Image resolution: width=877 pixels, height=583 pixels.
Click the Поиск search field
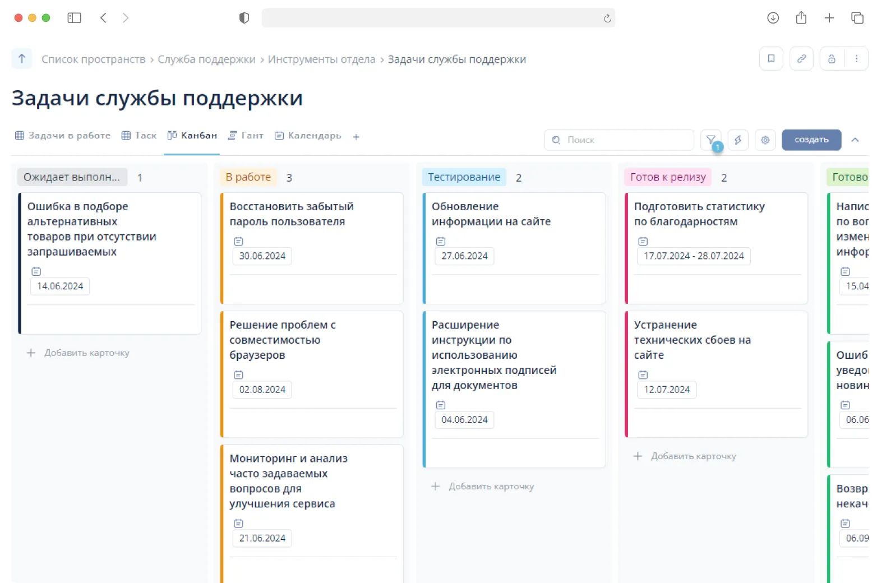pyautogui.click(x=619, y=140)
